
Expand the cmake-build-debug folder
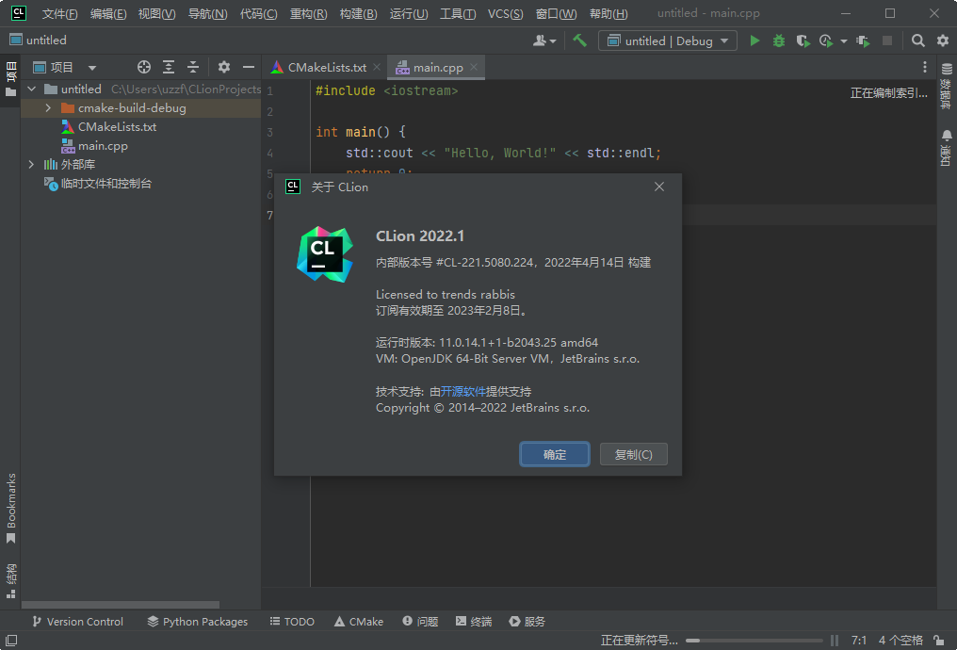48,108
